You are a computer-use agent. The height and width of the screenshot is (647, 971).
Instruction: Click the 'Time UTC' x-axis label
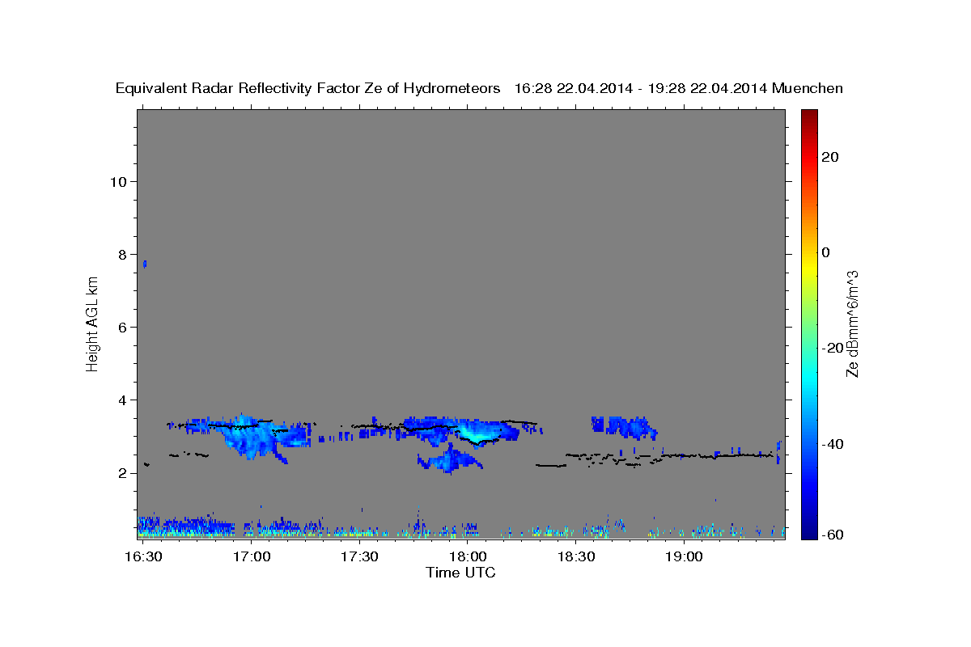460,573
